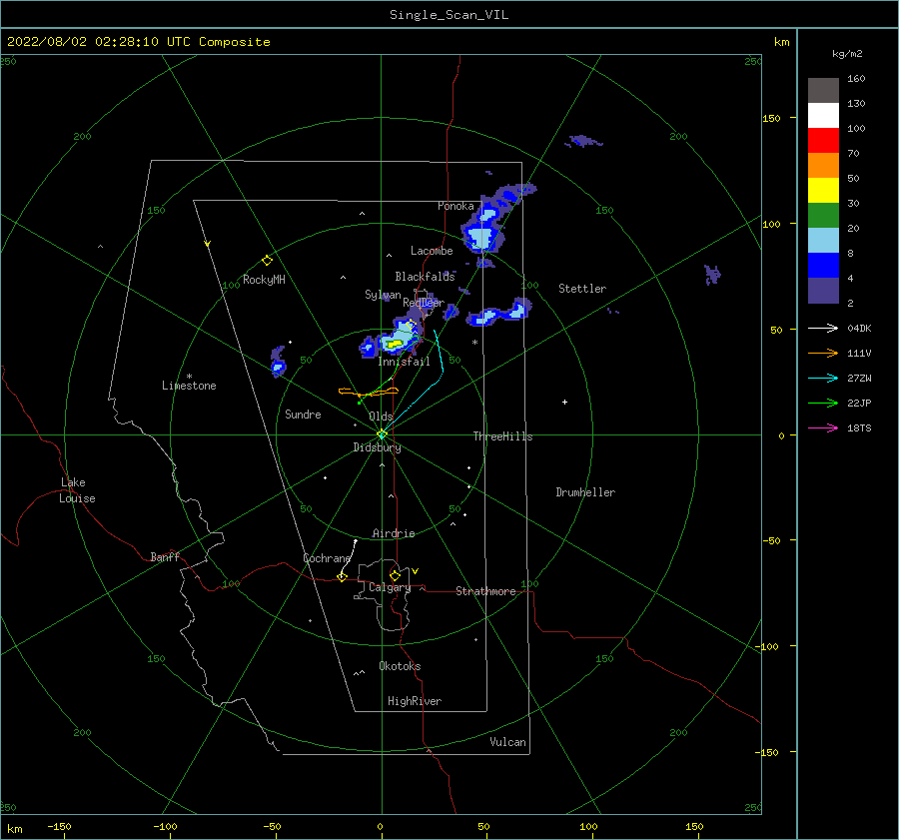Image resolution: width=899 pixels, height=840 pixels.
Task: Click the 2022/08/02 02:28:10 UTC Composite timestamp
Action: coord(138,42)
